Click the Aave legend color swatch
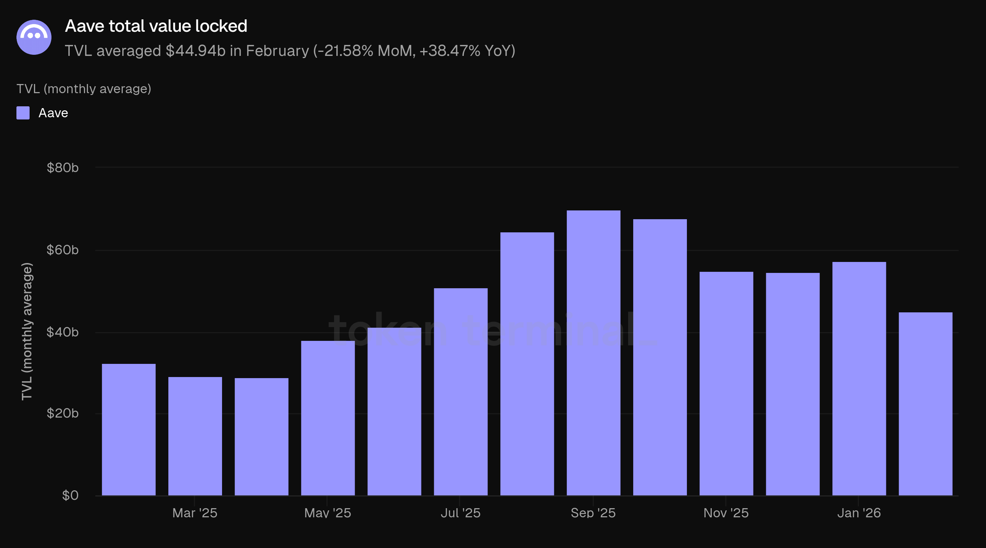 23,113
